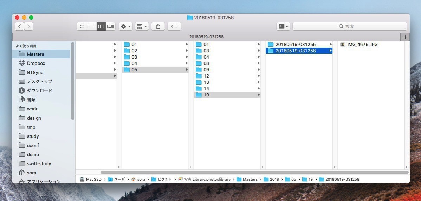Screen dimensions: 421x201
Task: Open demo folder in the sidebar
Action: pyautogui.click(x=41, y=154)
